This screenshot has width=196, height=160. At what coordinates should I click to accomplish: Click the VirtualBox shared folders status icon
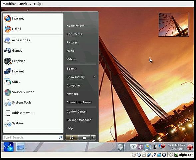click(x=159, y=155)
